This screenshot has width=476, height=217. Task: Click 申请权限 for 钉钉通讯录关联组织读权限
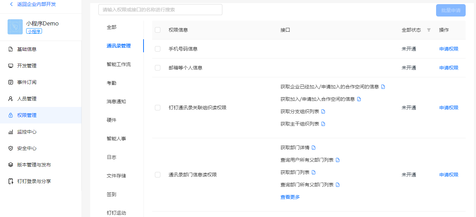[449, 108]
